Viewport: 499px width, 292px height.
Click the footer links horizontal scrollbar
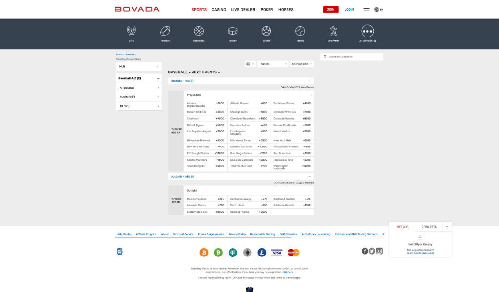pos(203,237)
